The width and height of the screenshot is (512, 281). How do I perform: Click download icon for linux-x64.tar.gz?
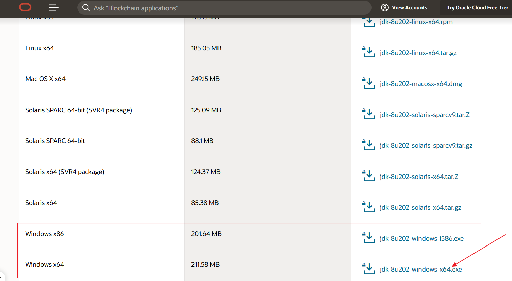click(368, 52)
